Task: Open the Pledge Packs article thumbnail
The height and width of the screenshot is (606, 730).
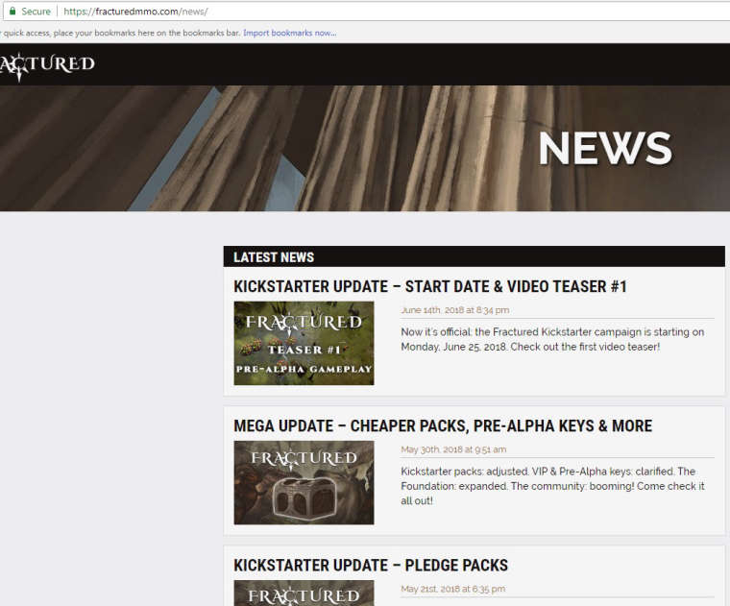Action: pos(304,593)
